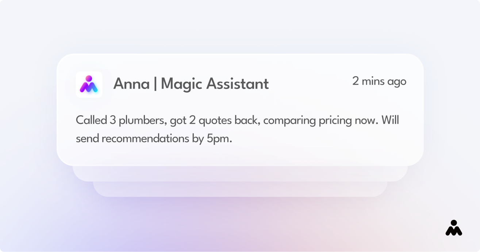Image resolution: width=480 pixels, height=252 pixels.
Task: Click the "2 mins ago" timestamp
Action: (379, 81)
